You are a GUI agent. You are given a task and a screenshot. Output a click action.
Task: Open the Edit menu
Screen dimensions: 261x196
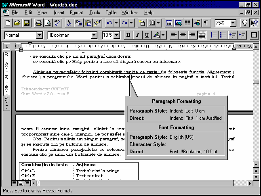(x=28, y=13)
